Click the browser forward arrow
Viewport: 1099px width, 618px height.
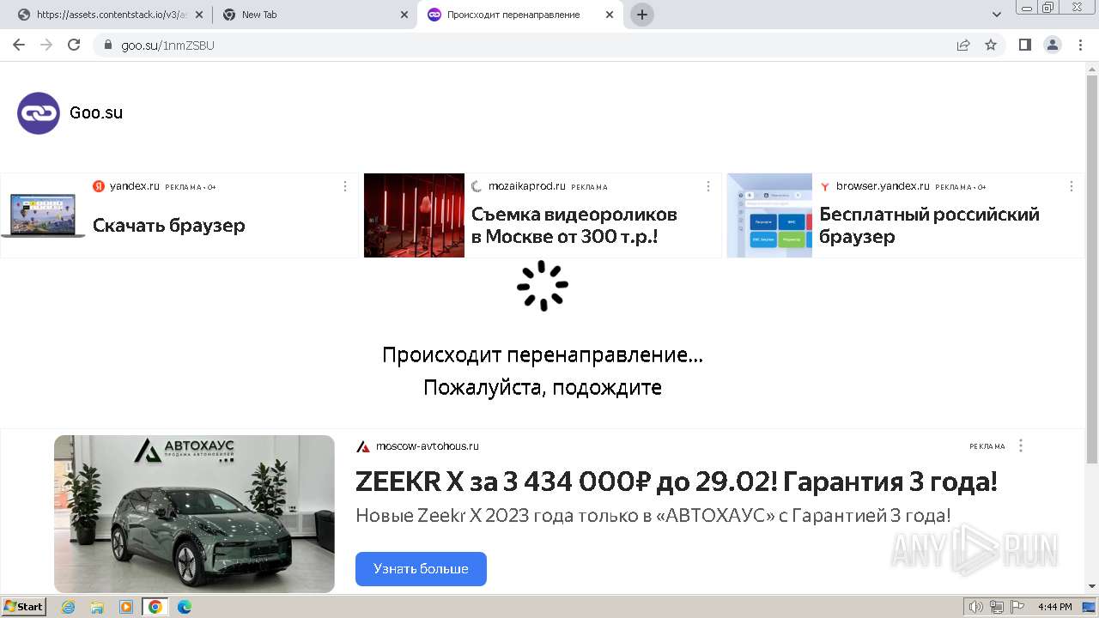46,45
